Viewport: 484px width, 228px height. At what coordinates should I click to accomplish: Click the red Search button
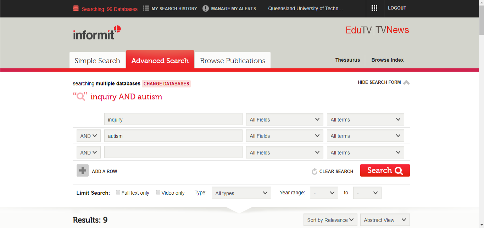pyautogui.click(x=385, y=171)
